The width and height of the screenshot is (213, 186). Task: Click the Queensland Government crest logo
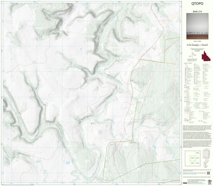pyautogui.click(x=210, y=182)
